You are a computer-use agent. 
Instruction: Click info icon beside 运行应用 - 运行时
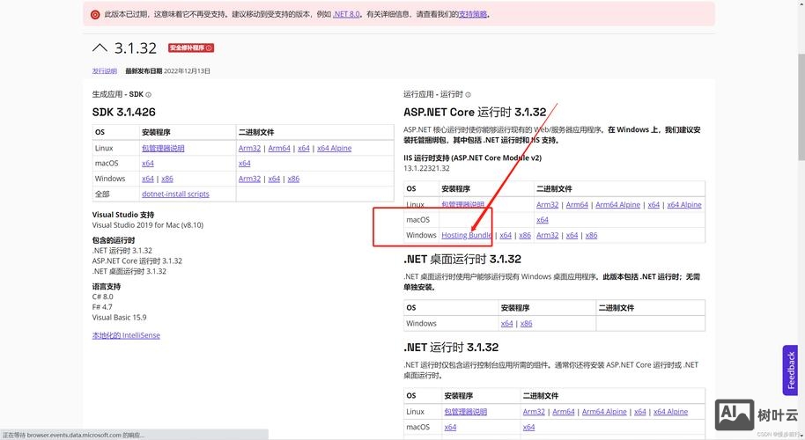468,94
